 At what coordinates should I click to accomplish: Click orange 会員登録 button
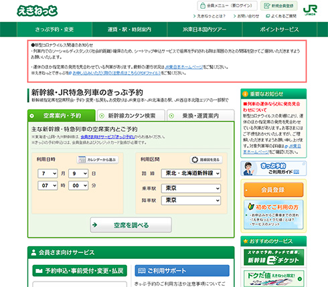click(x=274, y=190)
